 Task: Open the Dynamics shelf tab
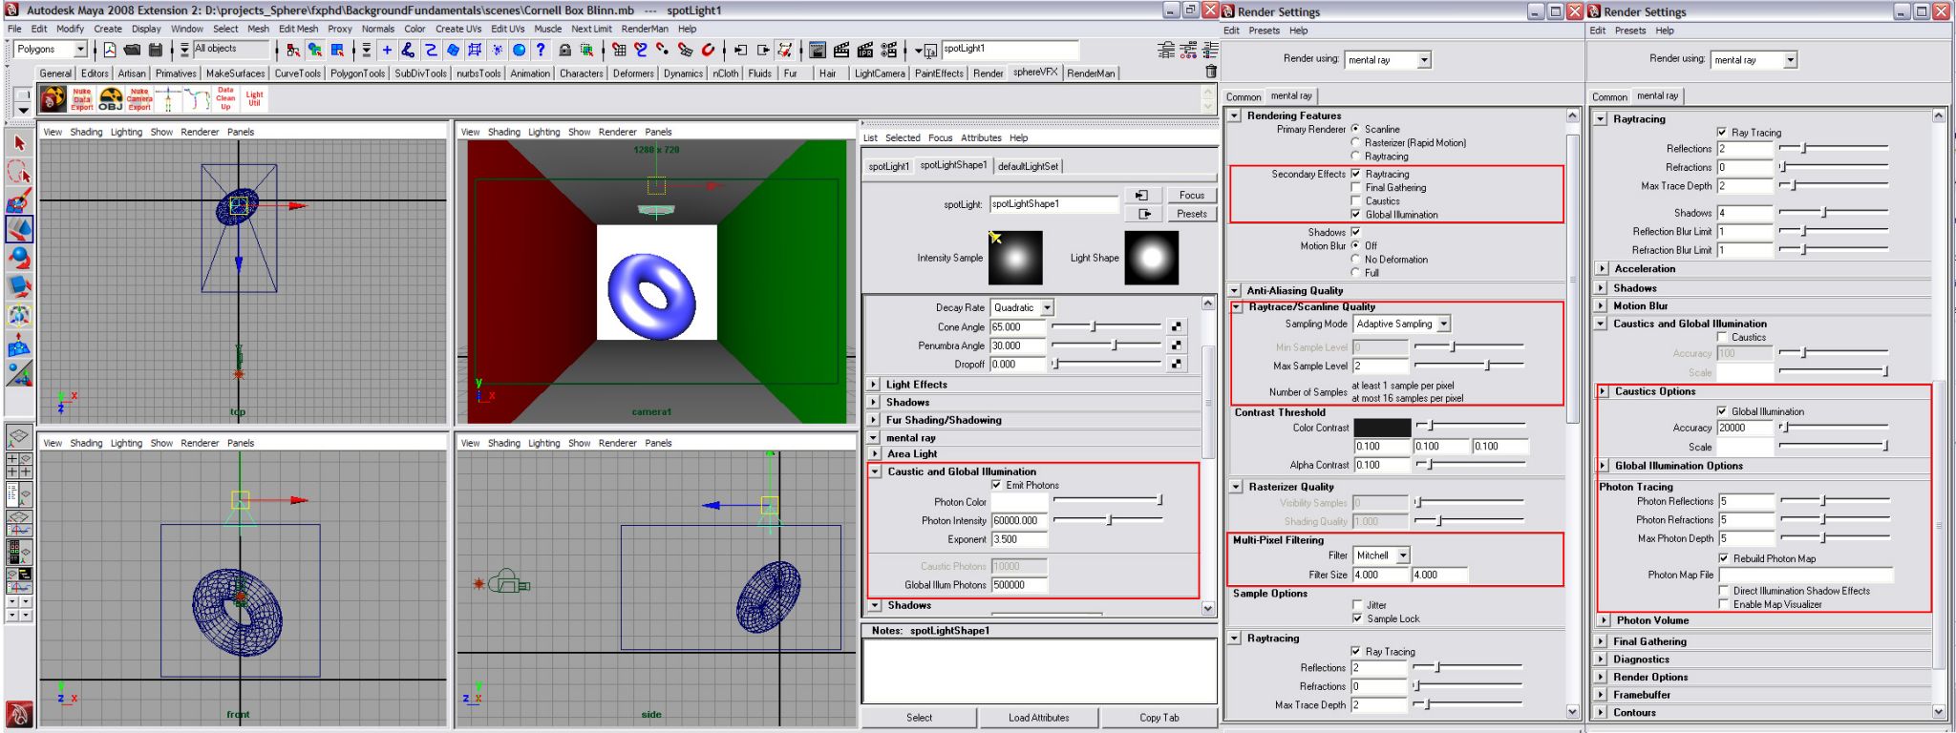pyautogui.click(x=683, y=73)
